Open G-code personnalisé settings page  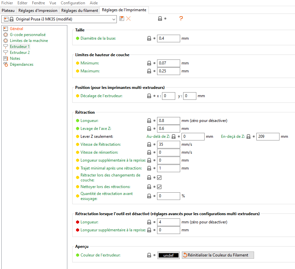[x=27, y=35]
